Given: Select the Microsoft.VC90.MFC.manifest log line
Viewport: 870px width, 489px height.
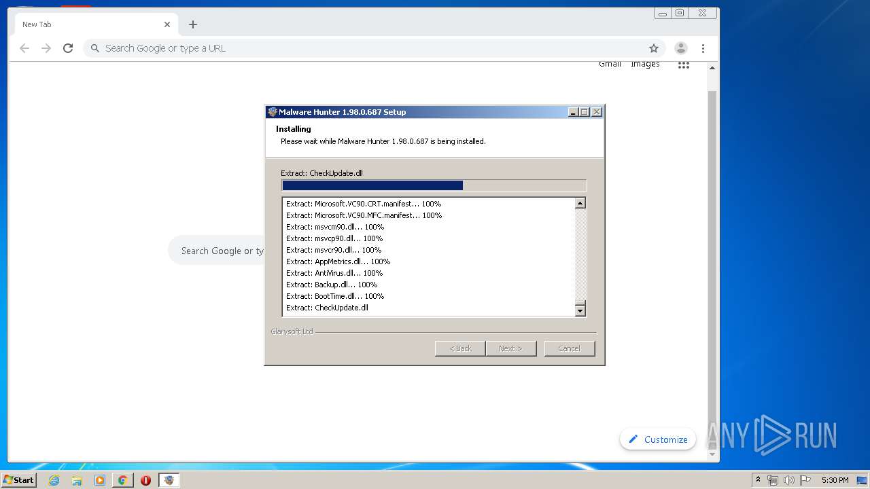Looking at the screenshot, I should coord(364,215).
